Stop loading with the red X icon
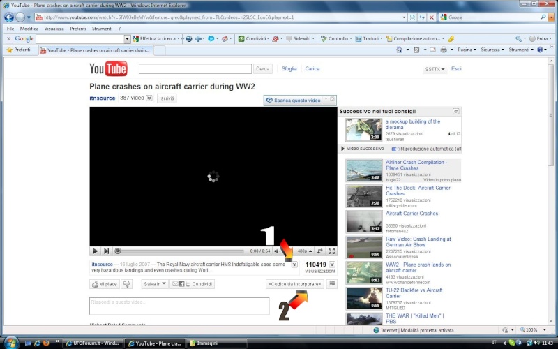This screenshot has height=349, width=558. point(431,17)
